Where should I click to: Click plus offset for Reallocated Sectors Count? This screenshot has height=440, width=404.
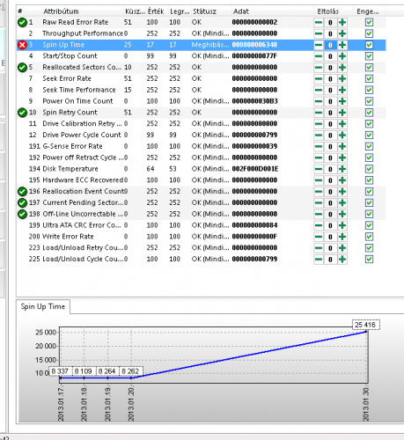click(342, 68)
